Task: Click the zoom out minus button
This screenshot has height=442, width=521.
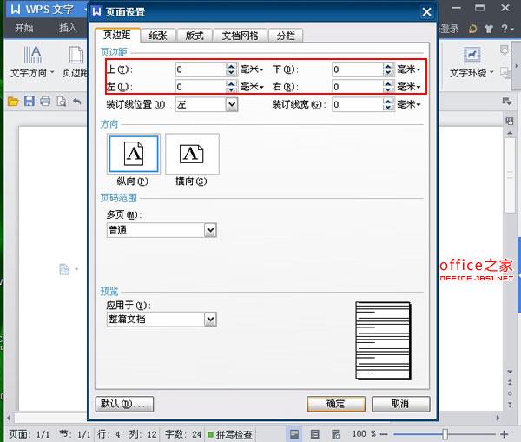Action: pyautogui.click(x=384, y=434)
